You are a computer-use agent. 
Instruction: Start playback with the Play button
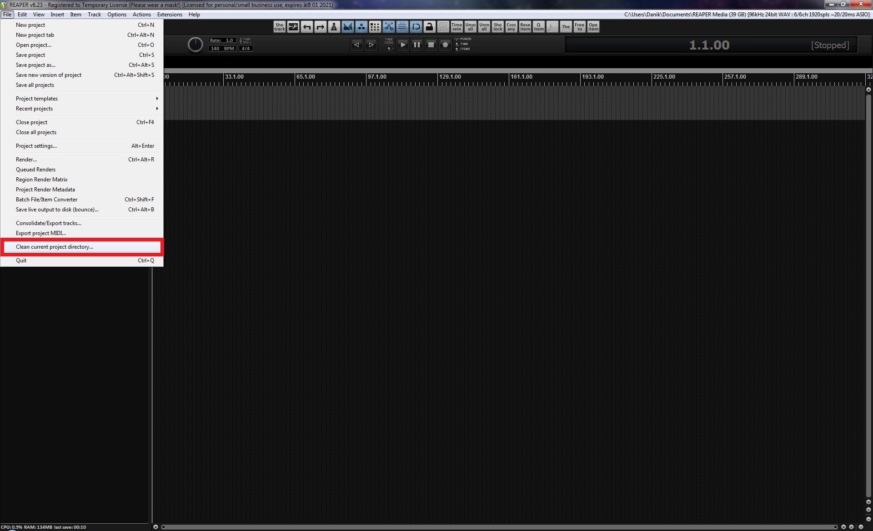(402, 45)
